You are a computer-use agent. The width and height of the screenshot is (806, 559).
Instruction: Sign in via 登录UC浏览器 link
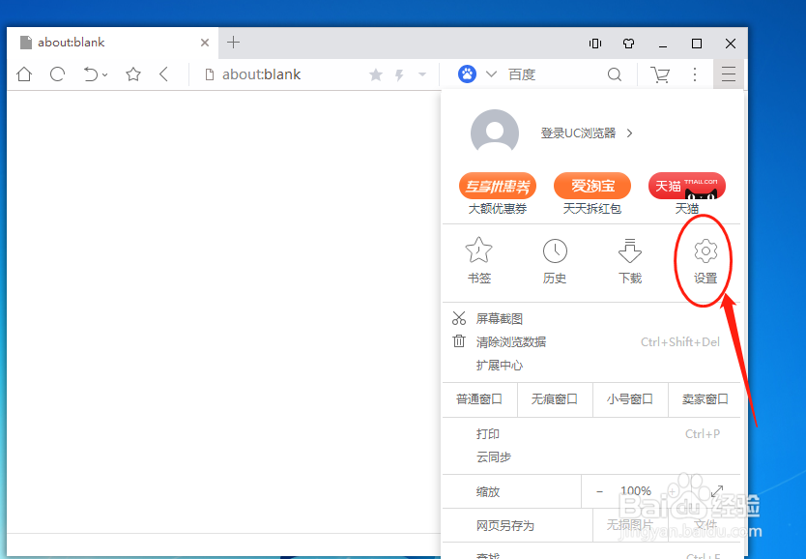[587, 133]
